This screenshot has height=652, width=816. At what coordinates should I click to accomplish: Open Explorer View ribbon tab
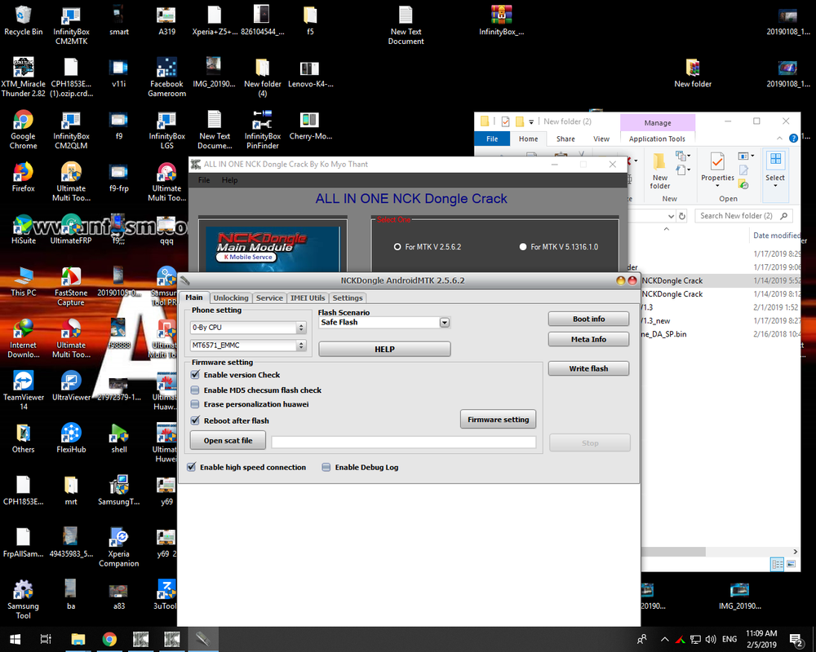click(601, 139)
